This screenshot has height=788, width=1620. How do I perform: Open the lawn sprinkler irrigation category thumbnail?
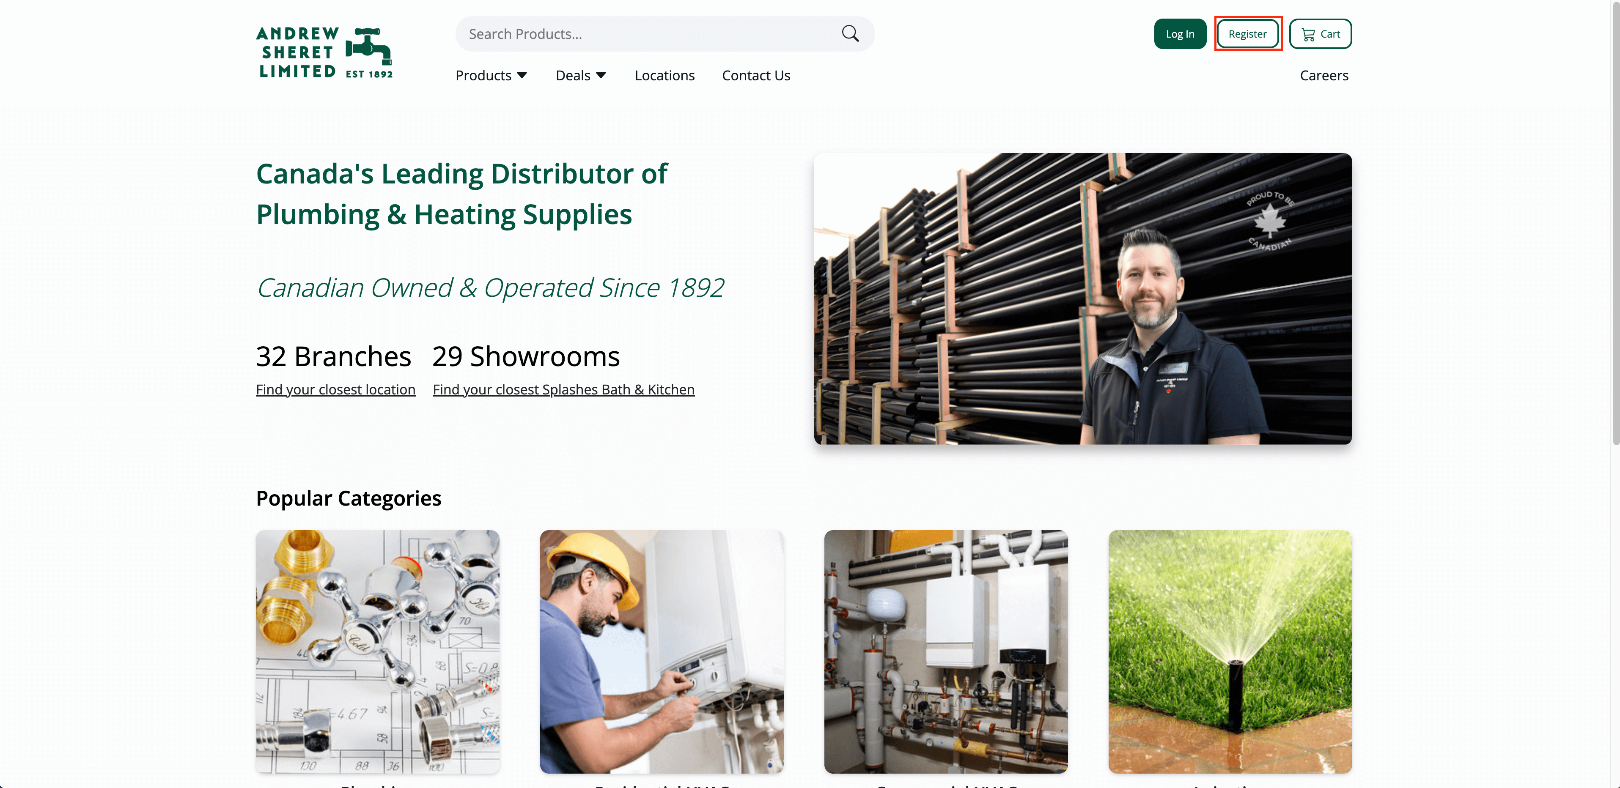[x=1230, y=651]
